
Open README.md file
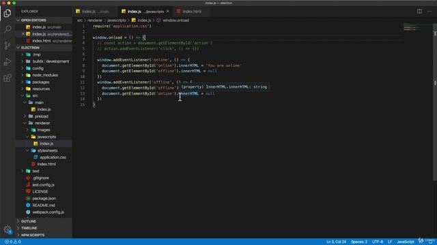click(x=44, y=205)
